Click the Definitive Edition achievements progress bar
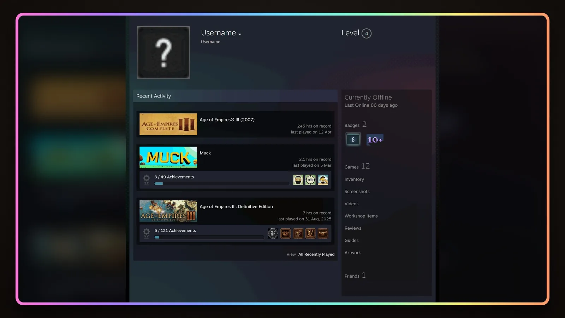Screen dimensions: 565x318 [209, 237]
